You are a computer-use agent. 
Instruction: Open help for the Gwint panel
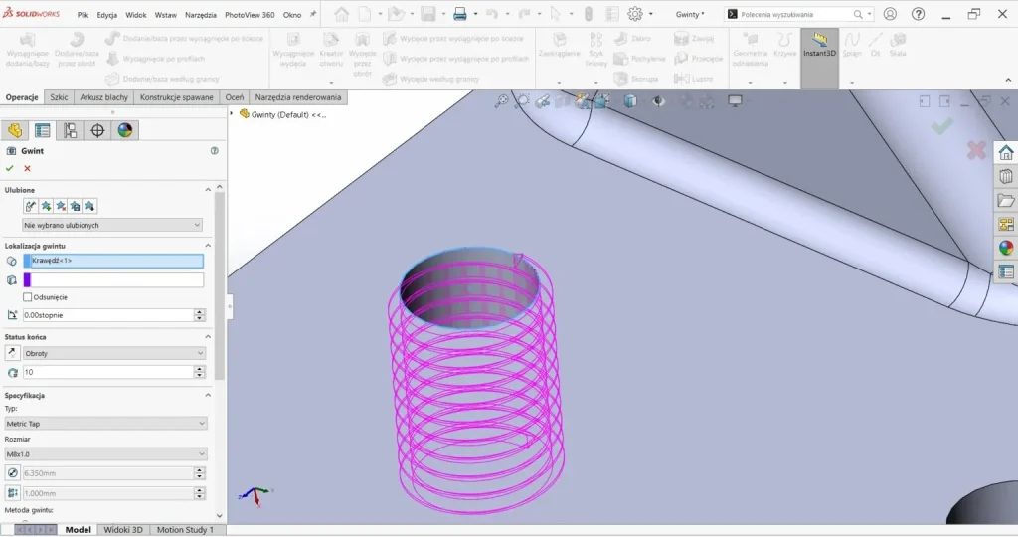[x=215, y=150]
